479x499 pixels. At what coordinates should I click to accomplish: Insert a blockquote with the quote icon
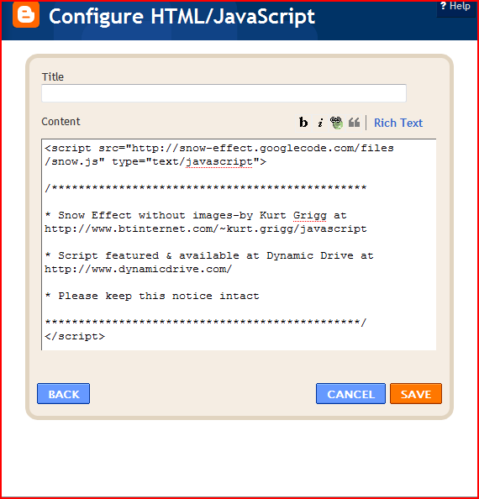(x=354, y=123)
